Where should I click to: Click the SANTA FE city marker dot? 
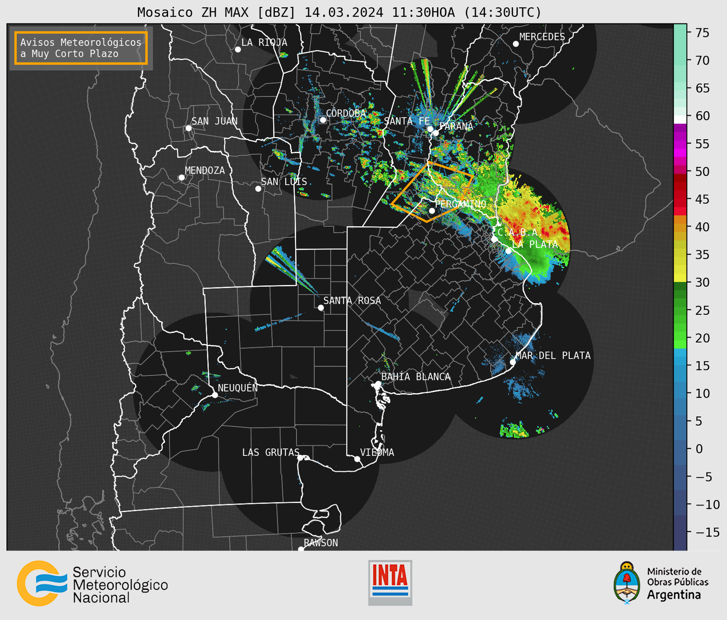(x=430, y=129)
